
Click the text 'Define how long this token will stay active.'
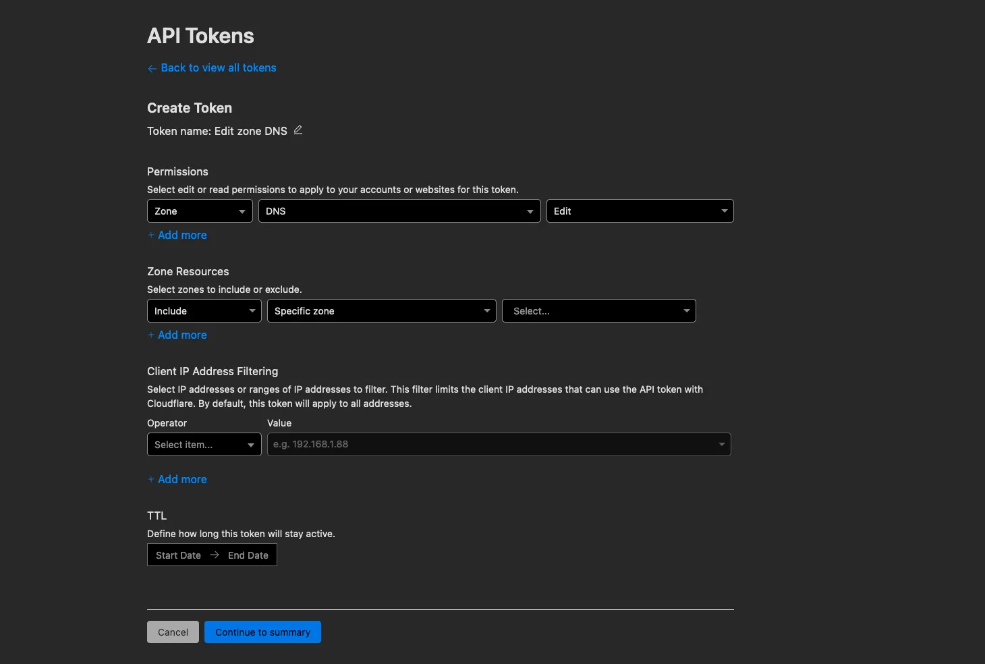[241, 534]
